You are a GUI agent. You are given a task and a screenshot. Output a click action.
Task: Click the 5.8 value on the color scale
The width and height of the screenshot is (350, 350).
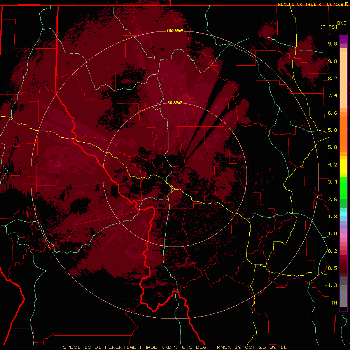pyautogui.click(x=332, y=130)
